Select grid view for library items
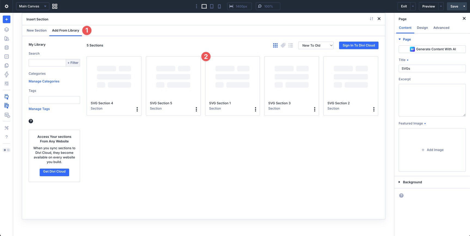This screenshot has height=236, width=470. (275, 45)
